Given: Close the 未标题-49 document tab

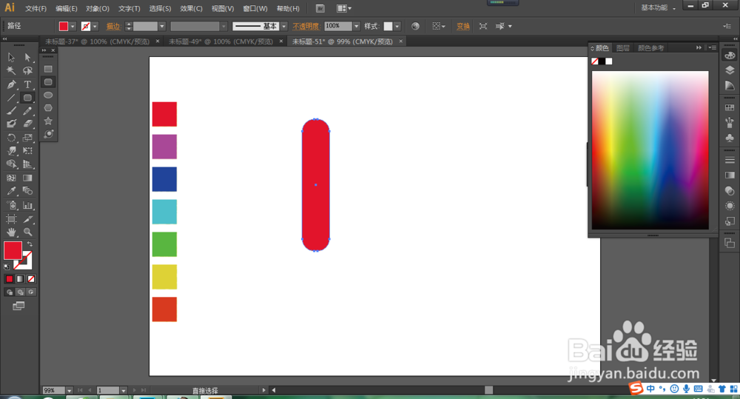Looking at the screenshot, I should tap(280, 41).
